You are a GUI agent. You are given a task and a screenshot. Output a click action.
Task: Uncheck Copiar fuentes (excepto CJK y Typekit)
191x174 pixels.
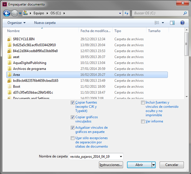pyautogui.click(x=72, y=103)
